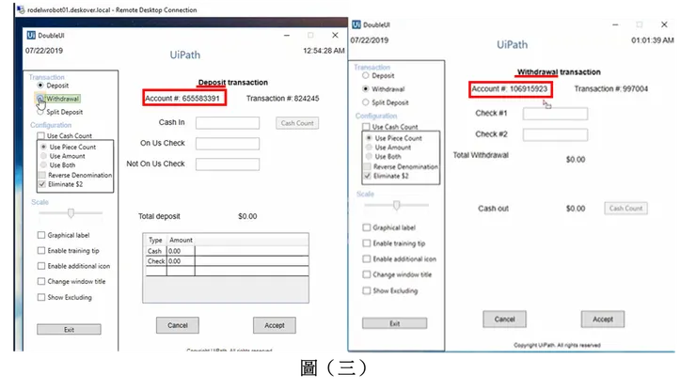Viewport: 696px width, 390px height.
Task: Select Withdrawal radio in right DoubleUI window
Action: [x=365, y=88]
